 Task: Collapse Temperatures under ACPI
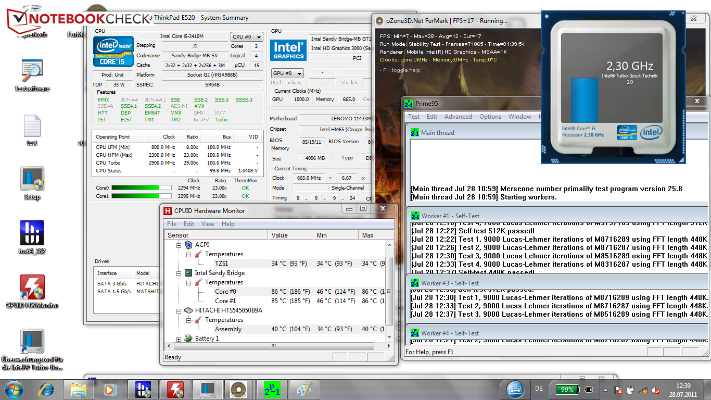click(x=188, y=254)
